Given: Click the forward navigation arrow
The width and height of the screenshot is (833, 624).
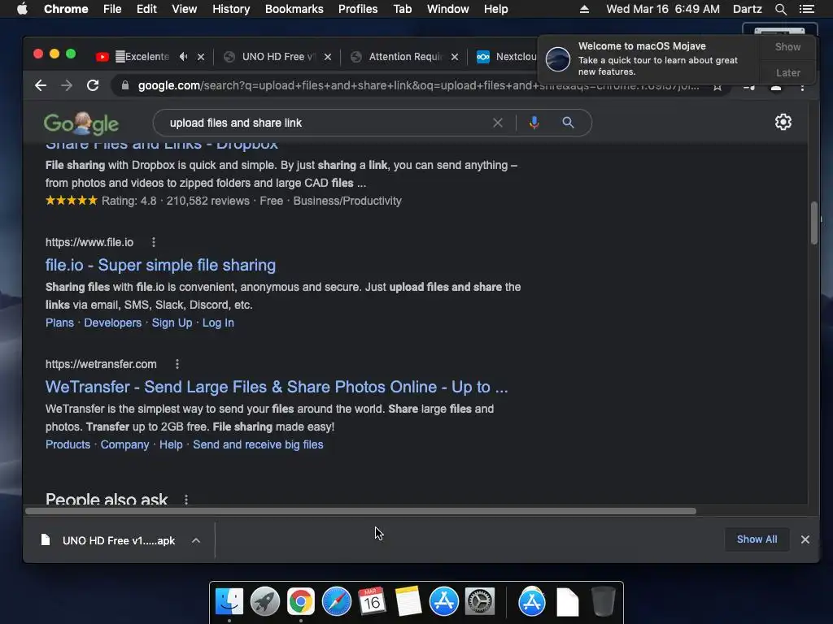Looking at the screenshot, I should click(67, 85).
